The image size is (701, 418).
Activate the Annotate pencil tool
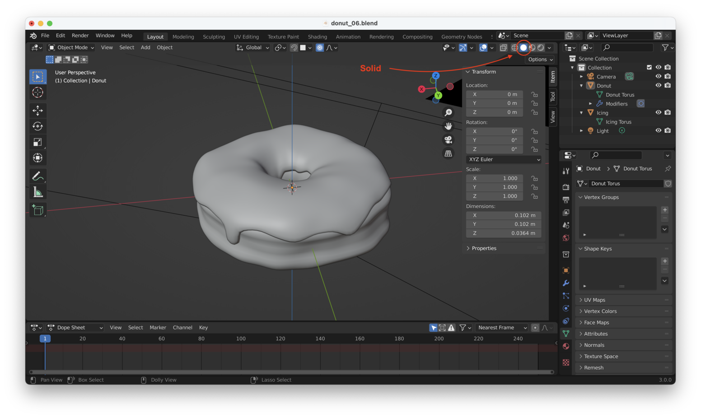[x=38, y=176]
